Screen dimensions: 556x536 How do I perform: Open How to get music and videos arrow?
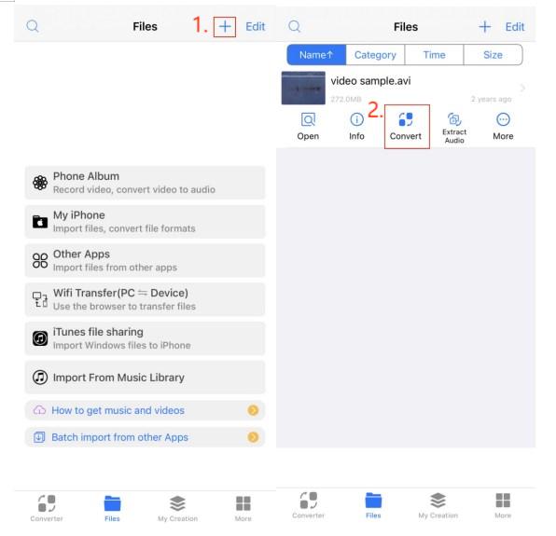coord(253,410)
